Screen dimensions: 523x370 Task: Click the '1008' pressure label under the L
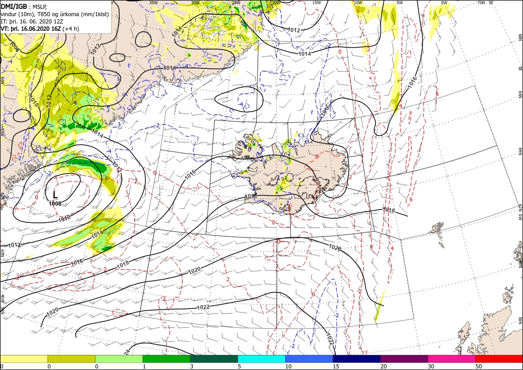(55, 204)
